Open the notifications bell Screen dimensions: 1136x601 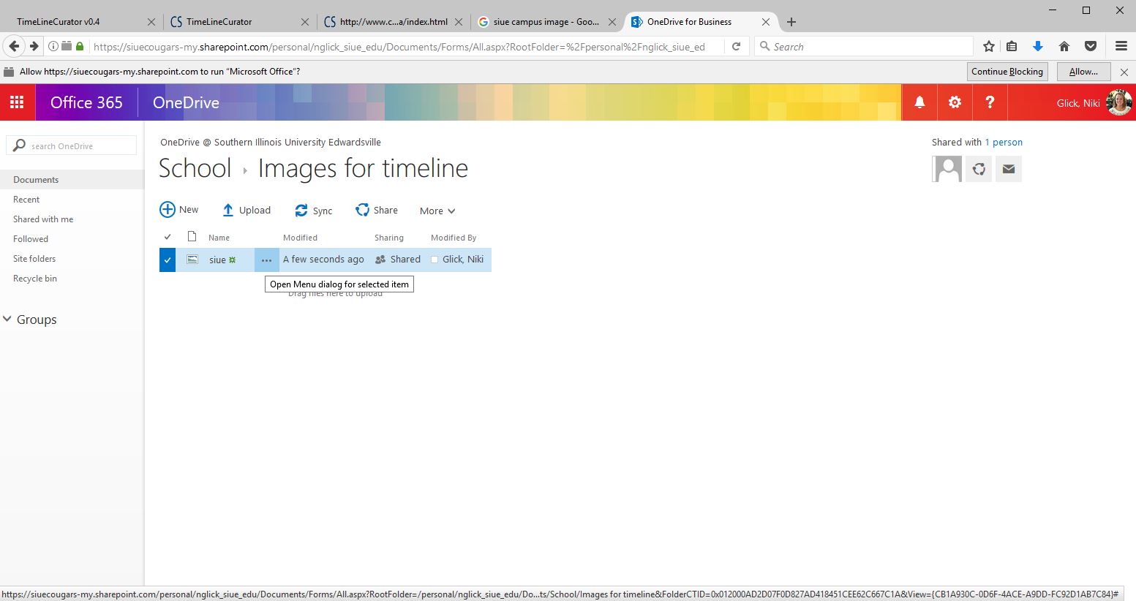(919, 102)
